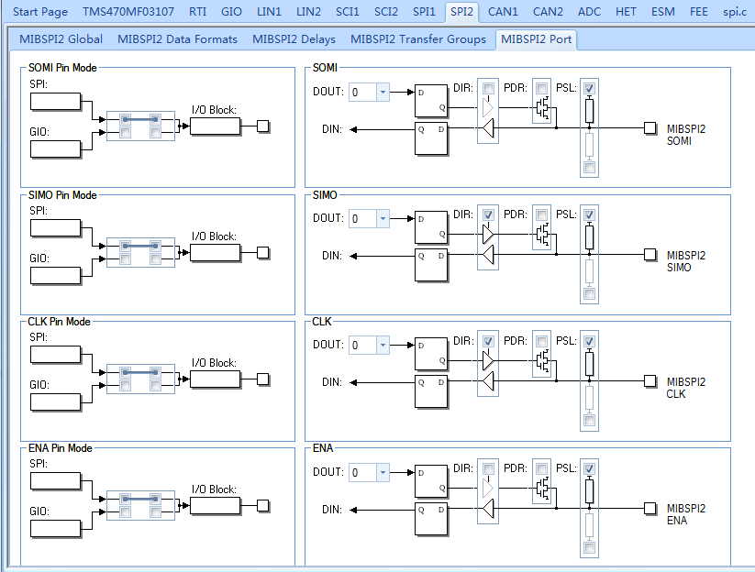
Task: Enable the SOMI DIR checkbox
Action: 488,89
